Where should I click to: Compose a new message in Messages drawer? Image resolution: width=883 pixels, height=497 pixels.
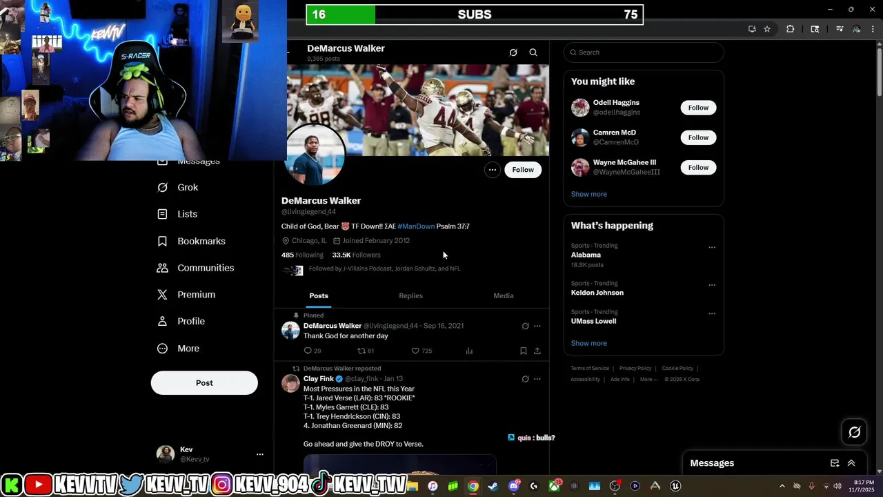835,463
